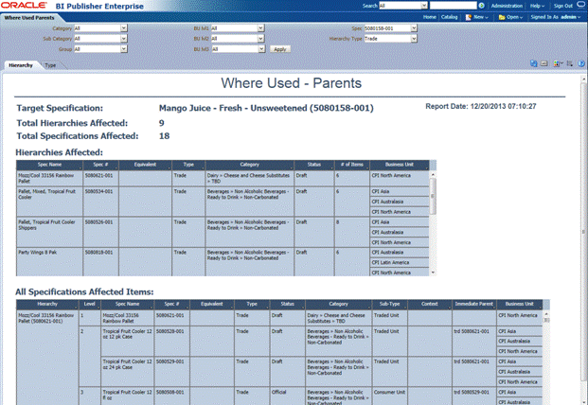The height and width of the screenshot is (405, 588).
Task: Open the Signed In As admin menu
Action: pyautogui.click(x=556, y=17)
